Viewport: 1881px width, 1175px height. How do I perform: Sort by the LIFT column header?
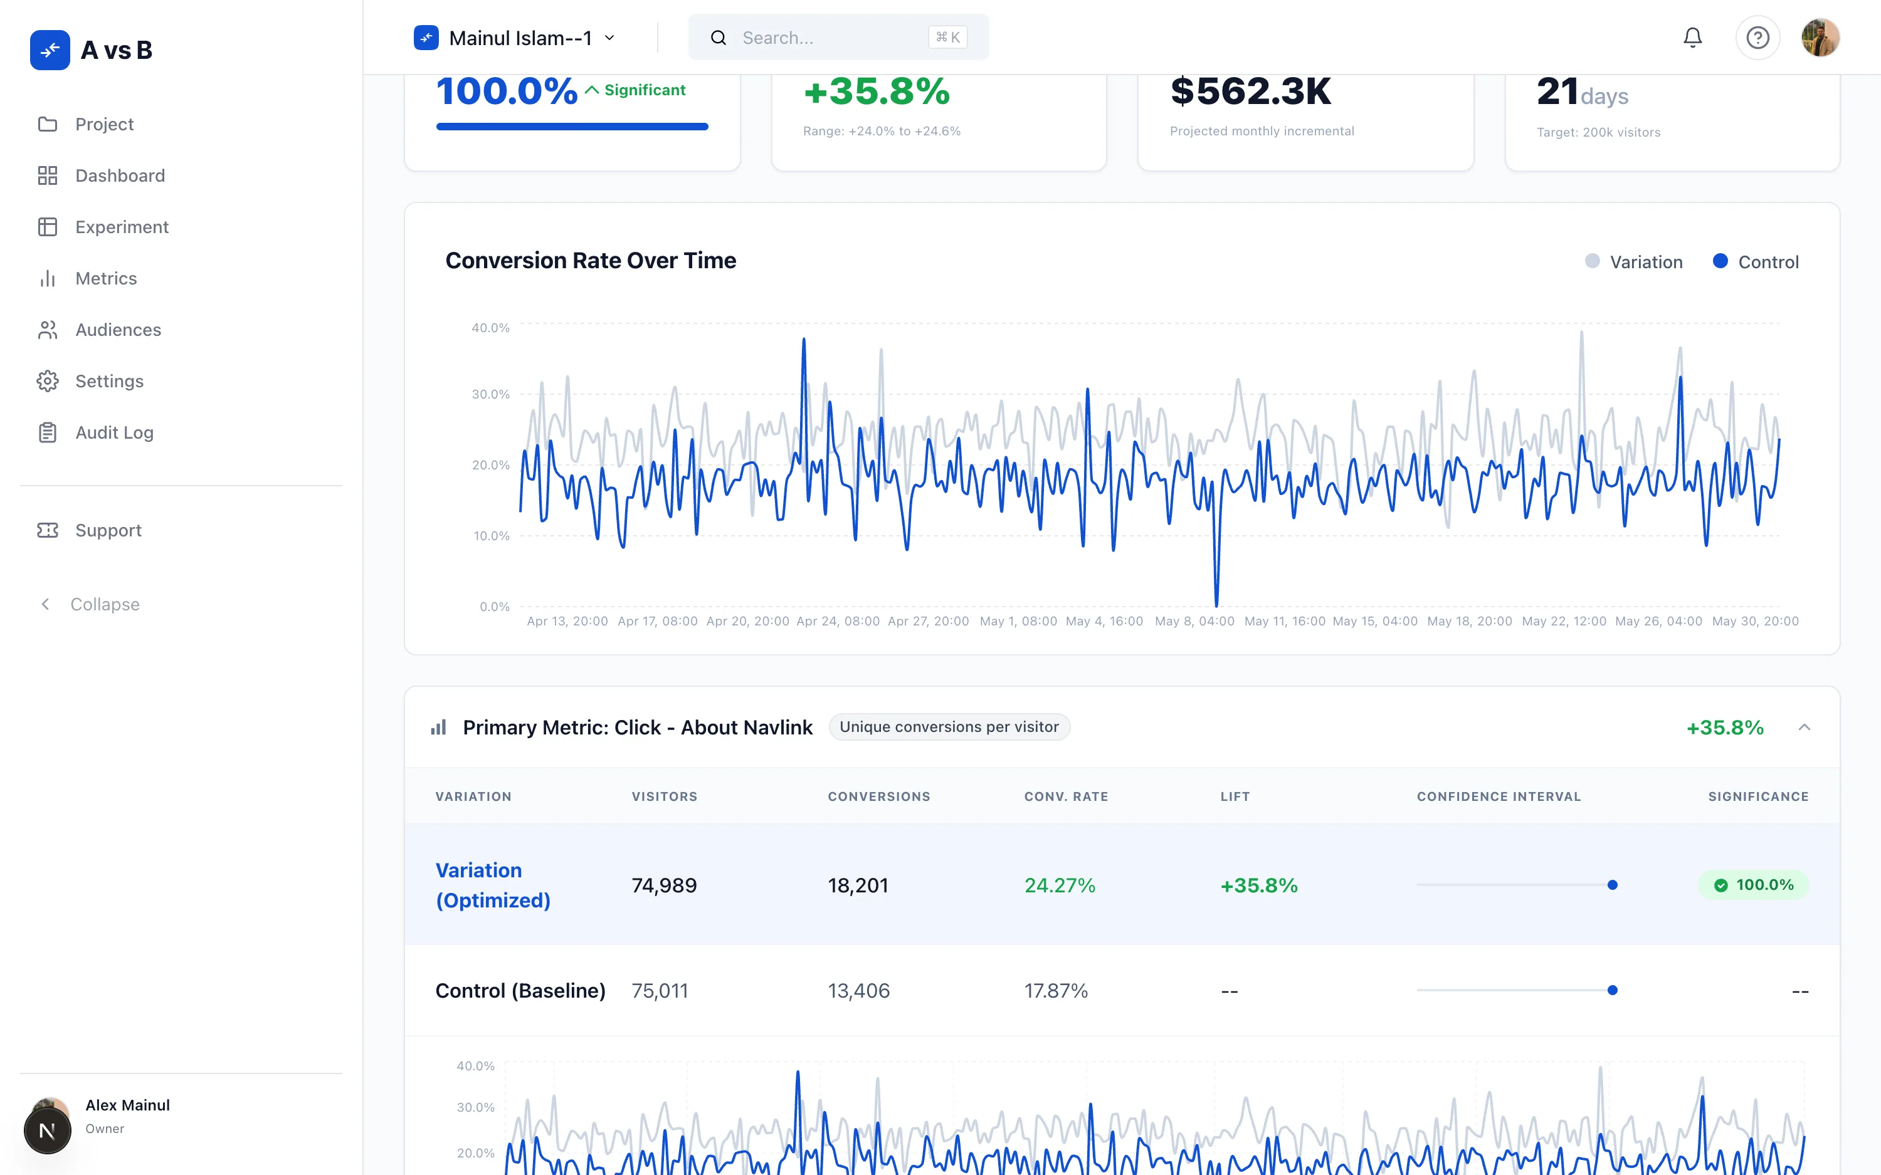tap(1235, 796)
